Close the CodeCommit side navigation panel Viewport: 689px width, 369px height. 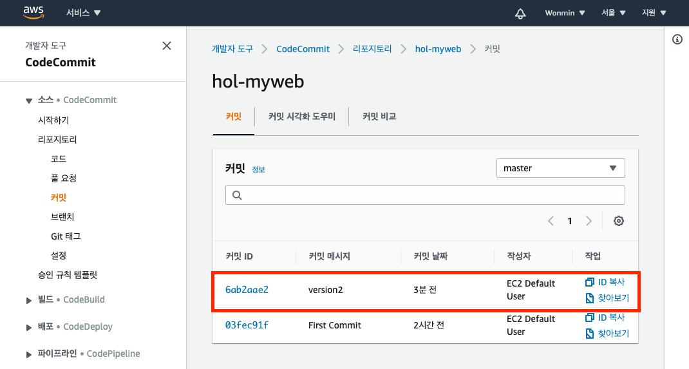pos(167,46)
